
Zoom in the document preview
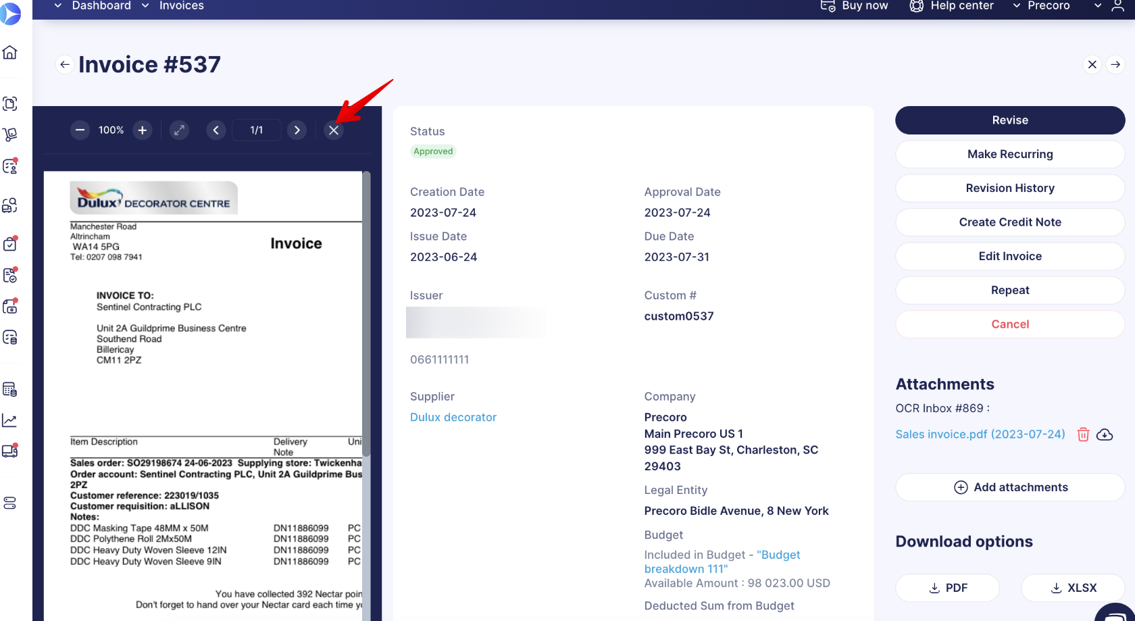click(142, 130)
